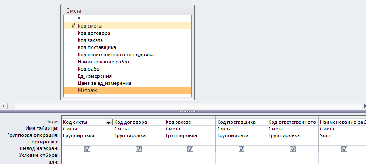Viewport: 366px width, 164px height.
Task: Select Код ответственного сотрудника in the field list
Action: pos(127,55)
